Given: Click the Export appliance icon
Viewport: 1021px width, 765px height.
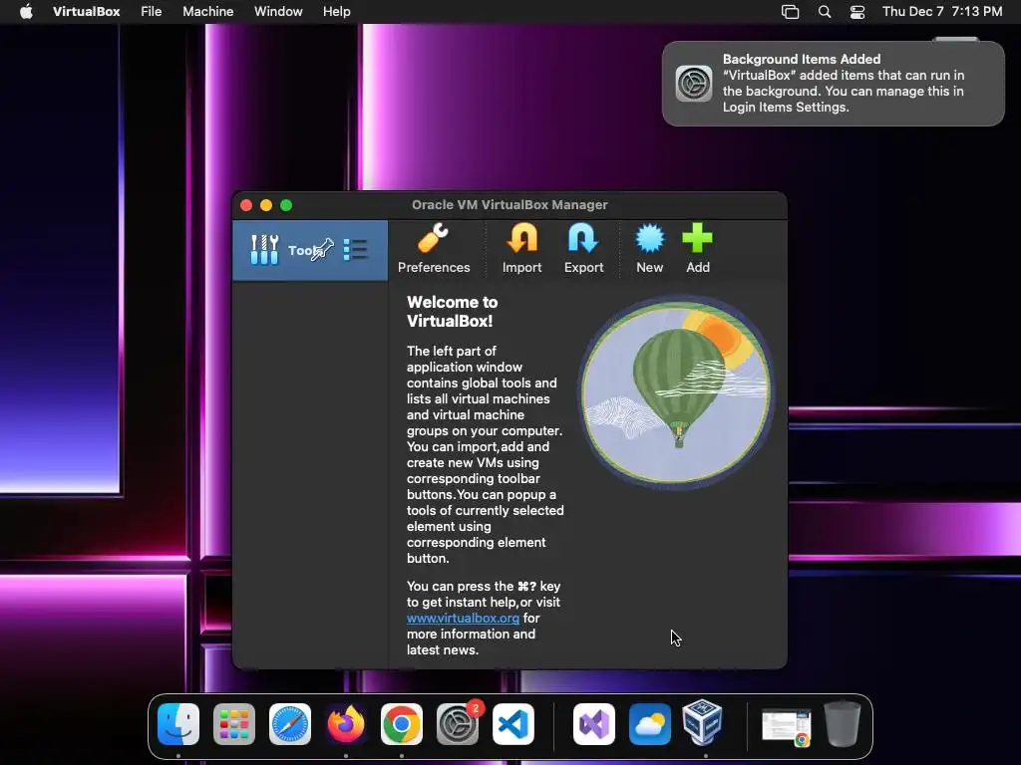Looking at the screenshot, I should [583, 248].
